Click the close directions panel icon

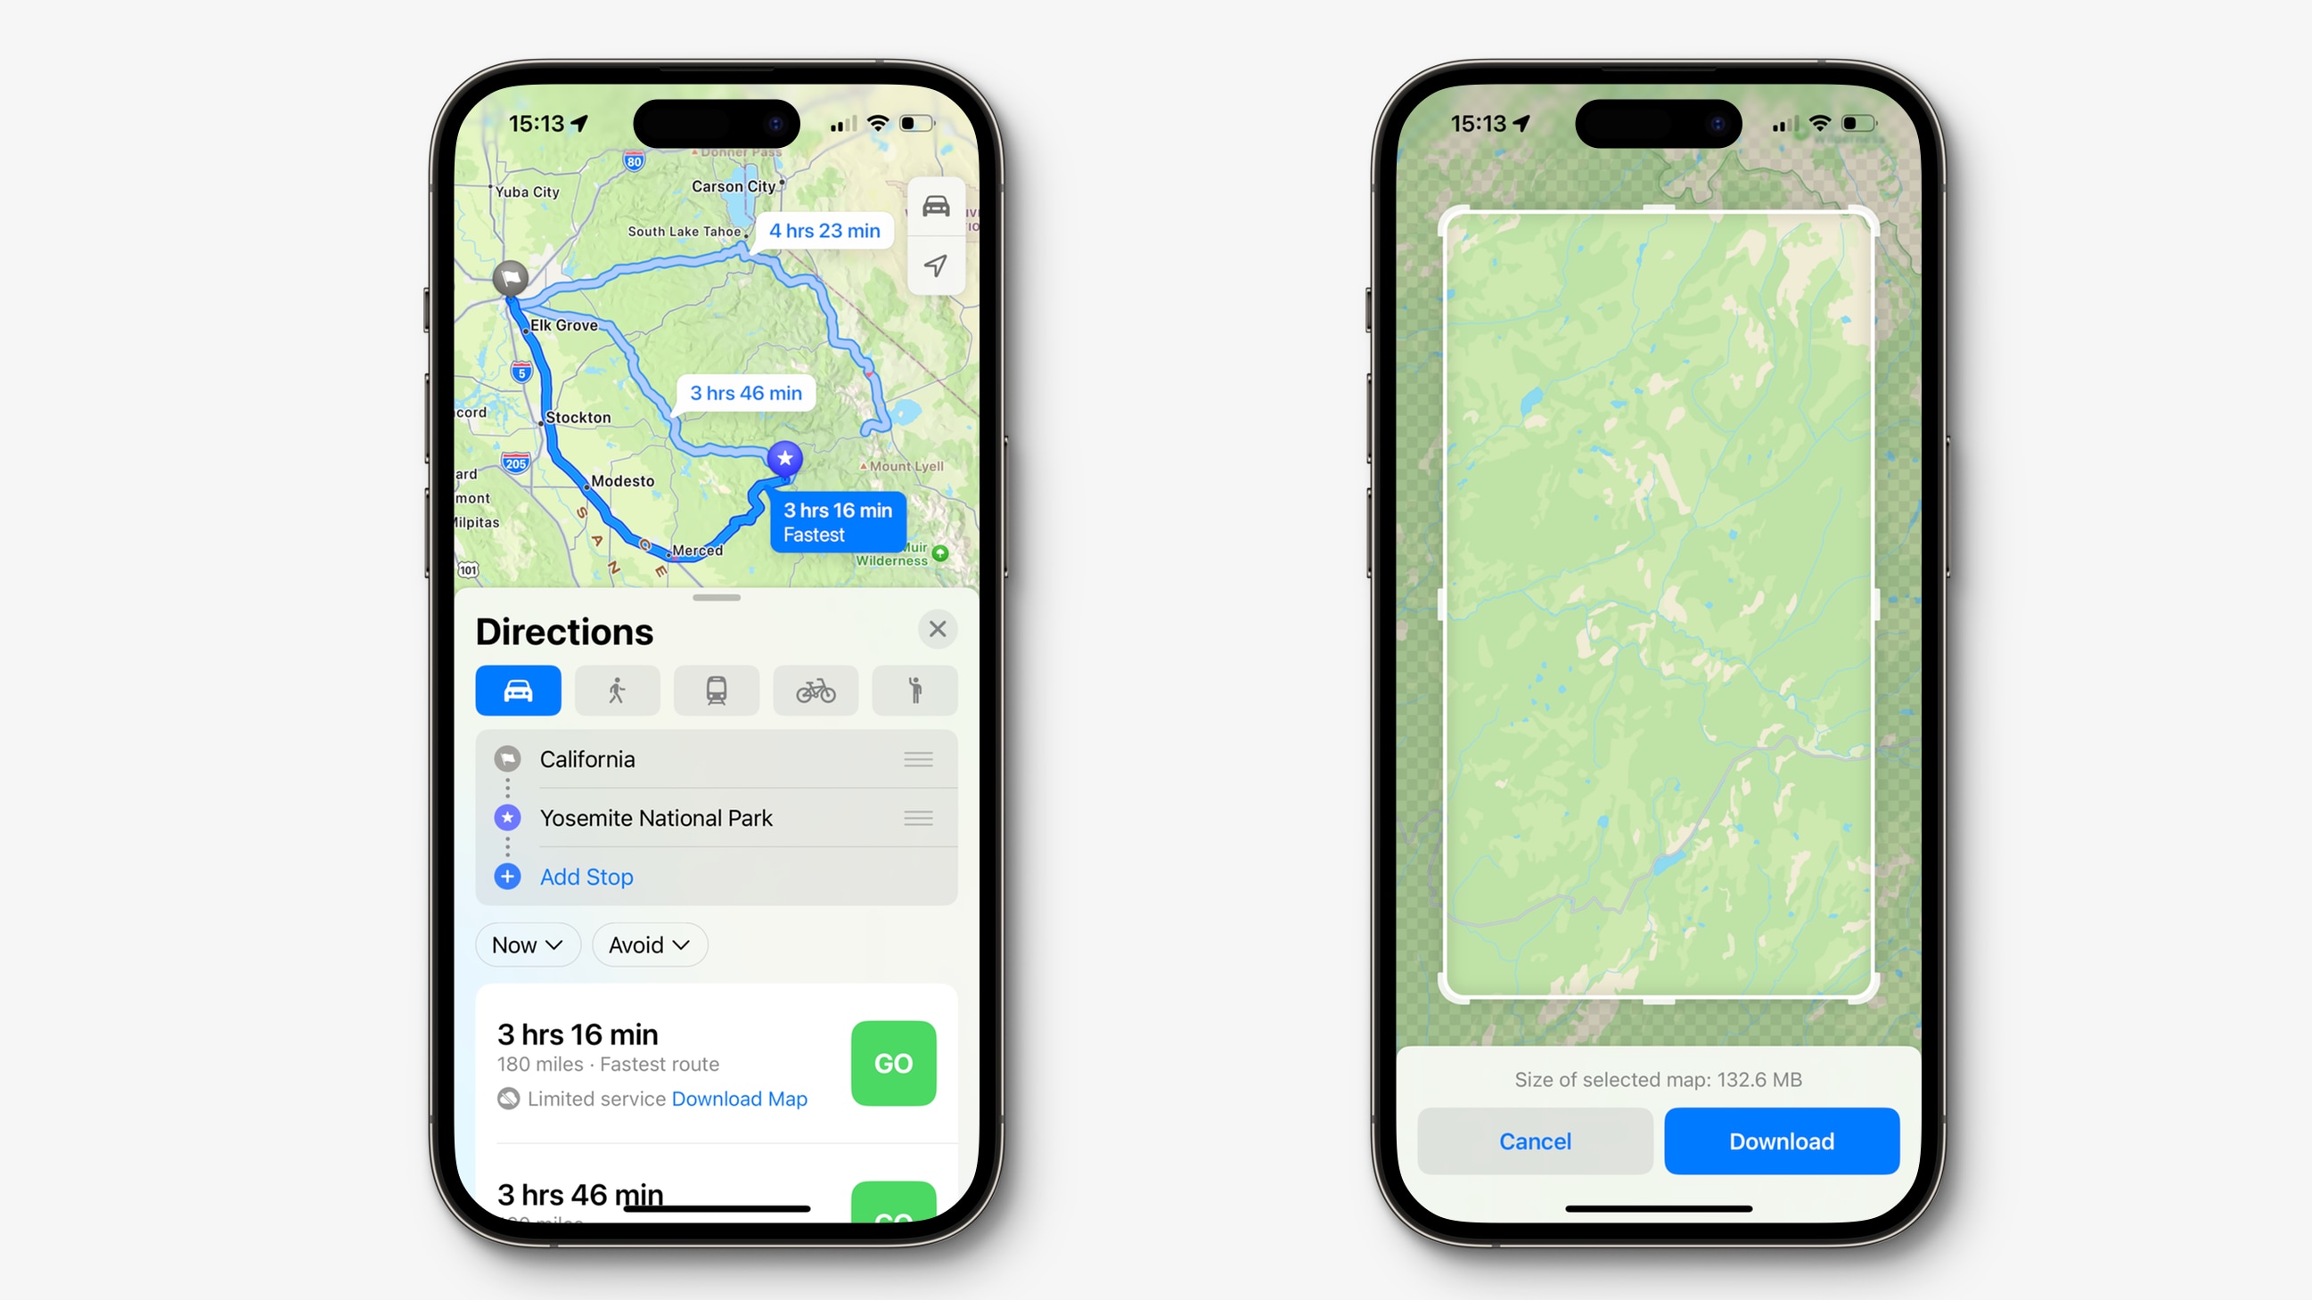937,628
